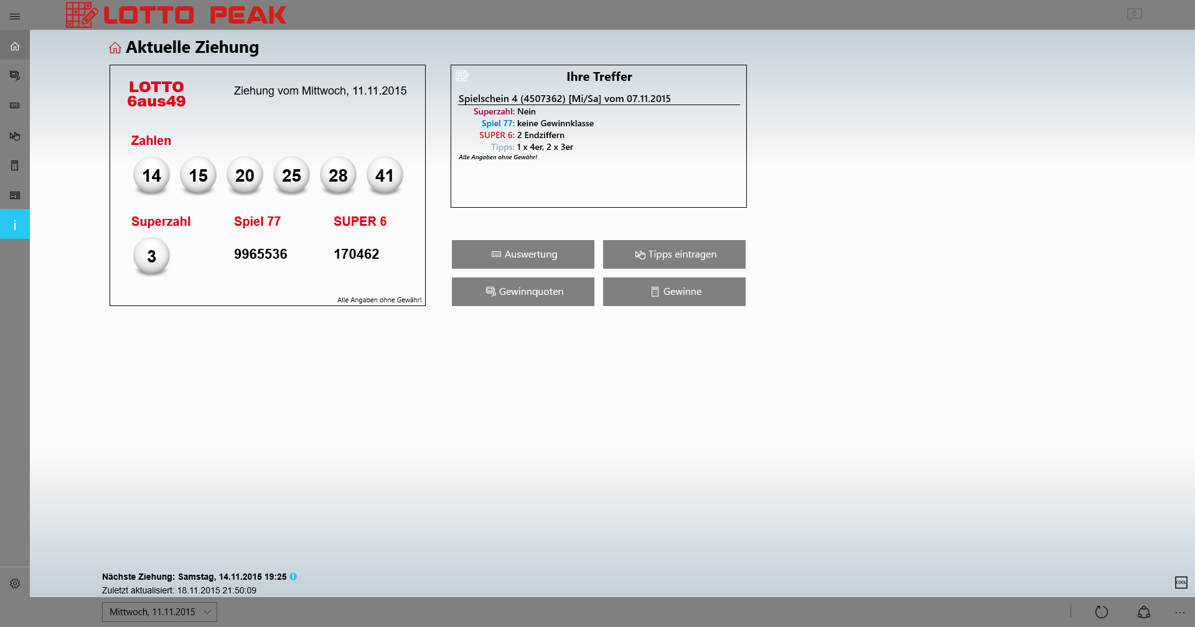Open Tipps eintragen via sidebar hand icon
This screenshot has width=1195, height=627.
(x=15, y=136)
